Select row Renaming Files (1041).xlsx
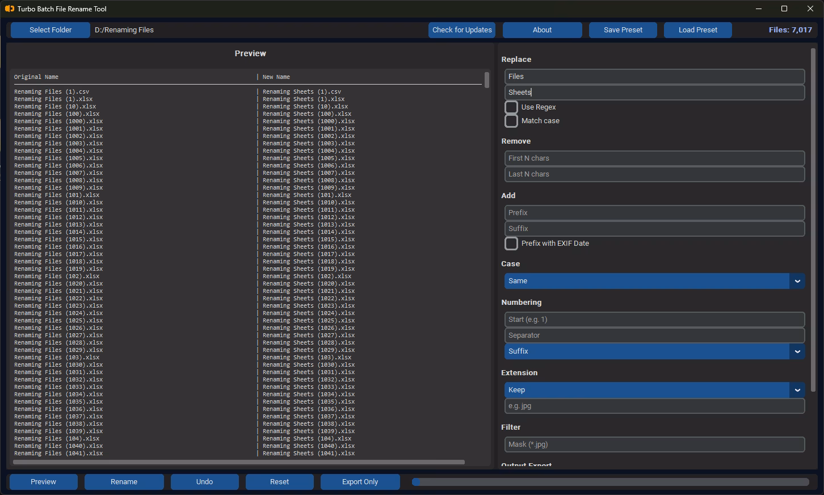824x495 pixels. (58, 453)
